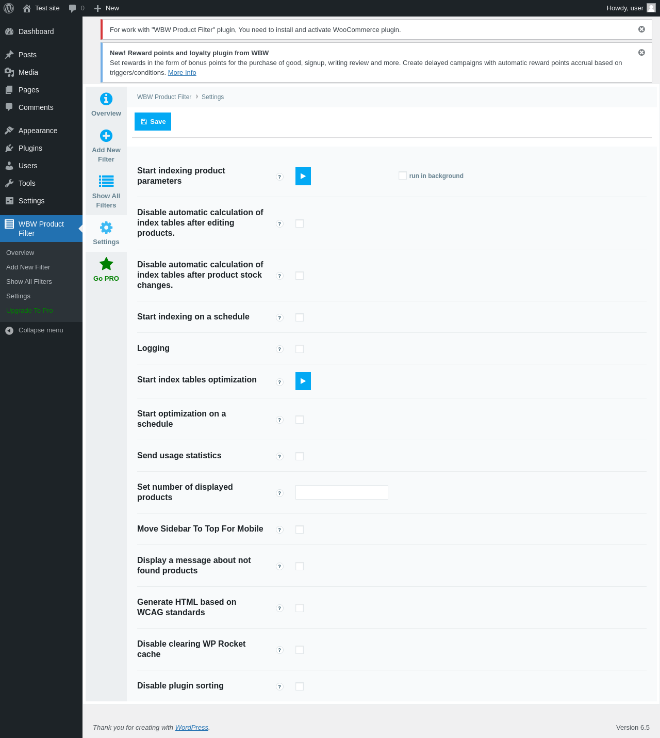This screenshot has width=660, height=738.
Task: Click the Go PRO star icon
Action: click(x=106, y=264)
